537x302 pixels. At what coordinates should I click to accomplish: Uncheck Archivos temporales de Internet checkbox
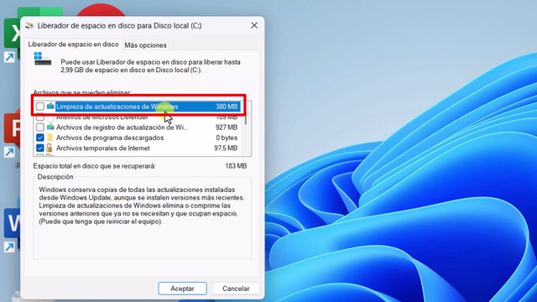(40, 148)
